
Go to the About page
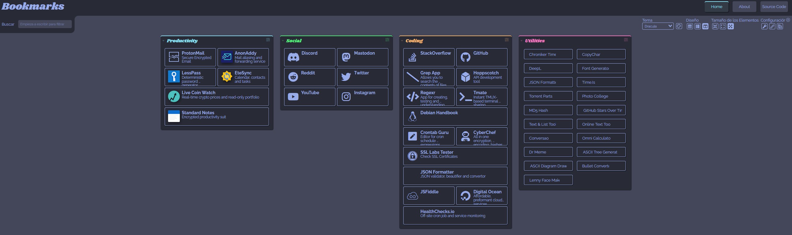click(x=744, y=6)
